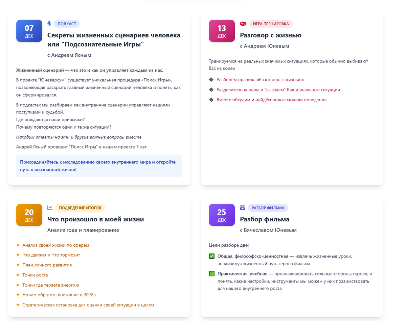Click the blue Присоединяйтесь к исследованию callout

click(99, 166)
